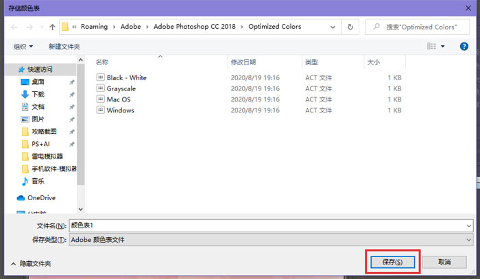Expand the address bar path history dropdown
The width and height of the screenshot is (480, 279).
pyautogui.click(x=334, y=27)
